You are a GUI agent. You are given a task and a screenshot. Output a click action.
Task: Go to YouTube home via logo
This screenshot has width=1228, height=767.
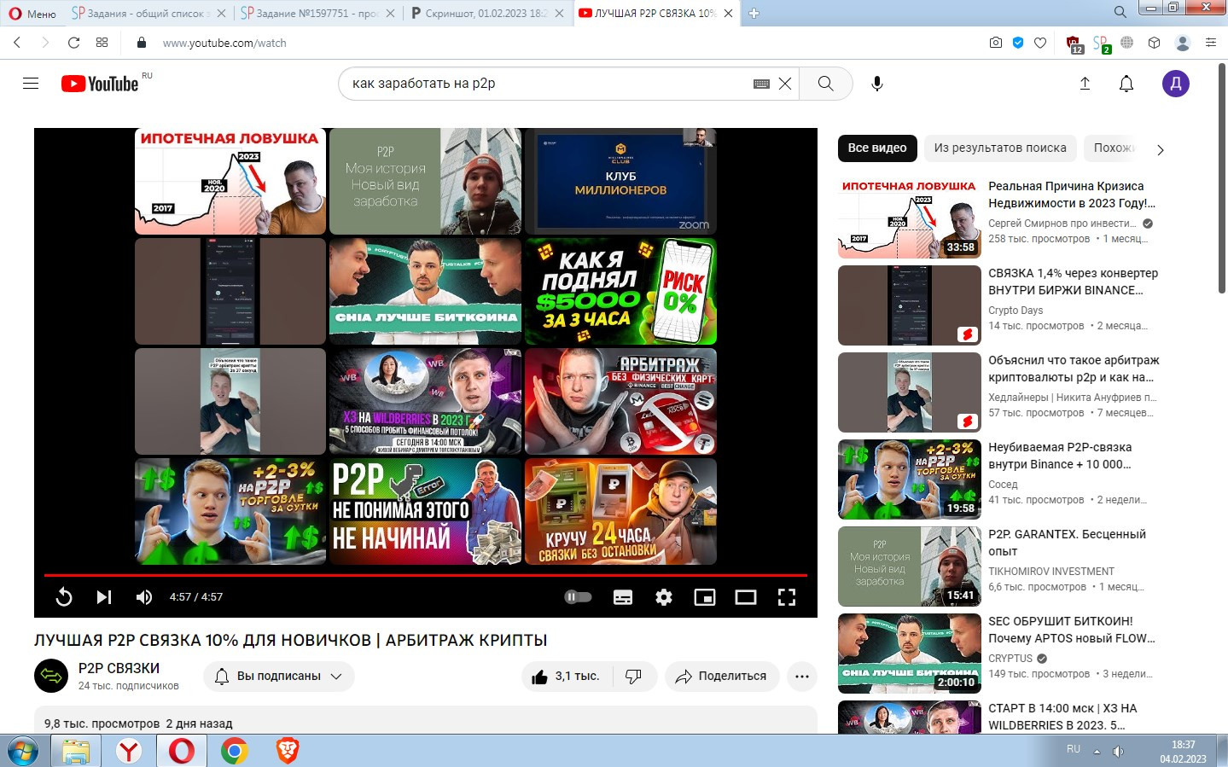coord(100,84)
